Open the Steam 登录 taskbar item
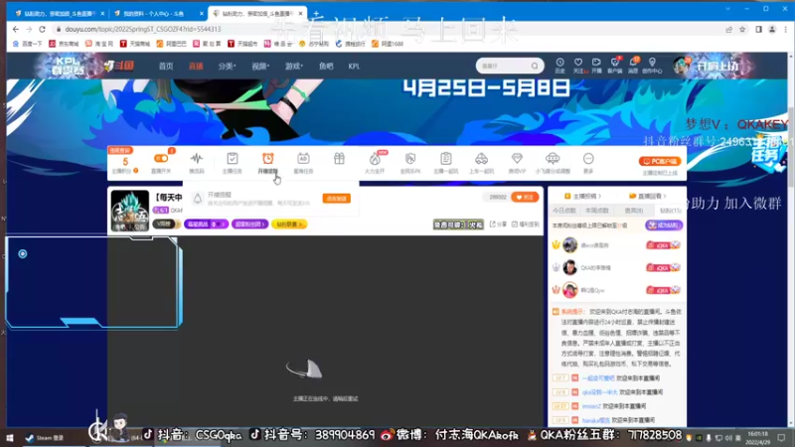Image resolution: width=795 pixels, height=447 pixels. [45, 438]
